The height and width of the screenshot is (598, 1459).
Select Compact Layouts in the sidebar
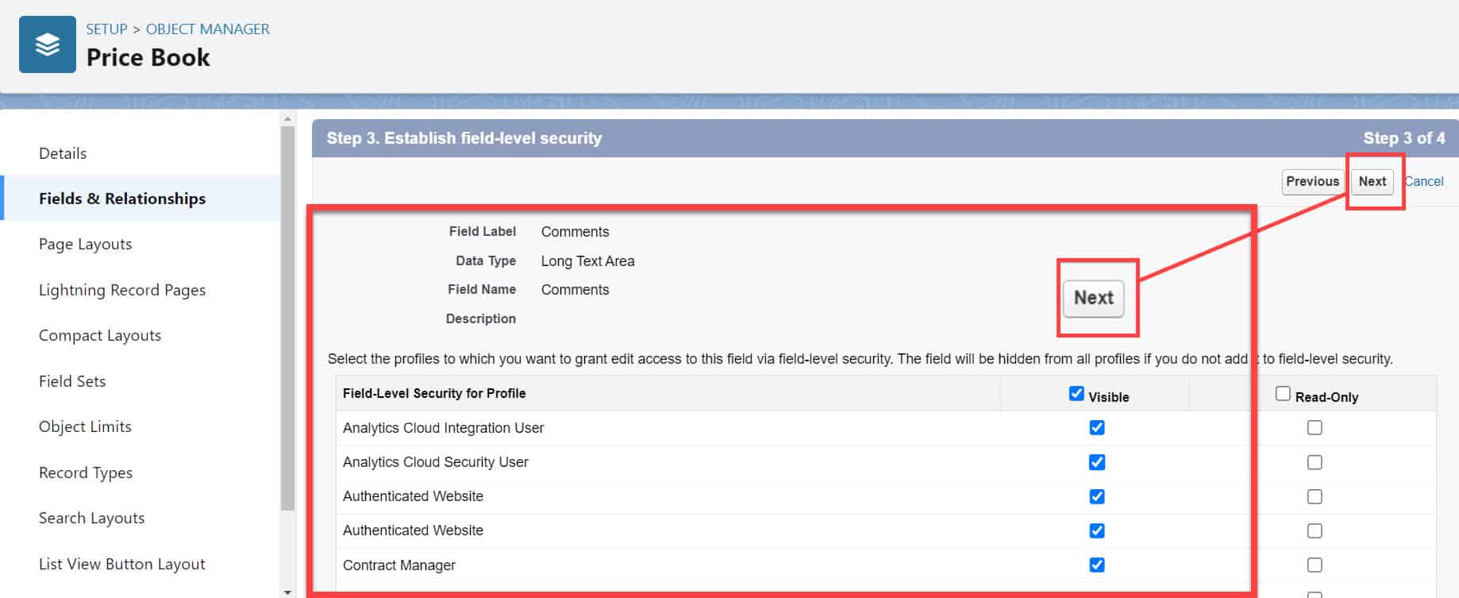point(99,335)
